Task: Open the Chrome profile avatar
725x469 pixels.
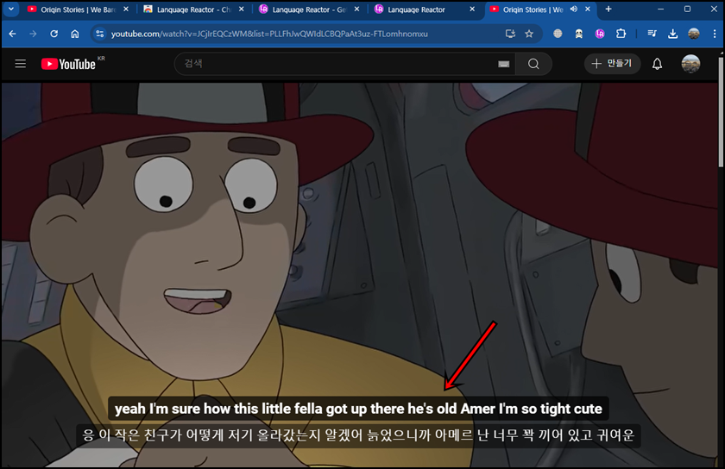Action: (694, 34)
